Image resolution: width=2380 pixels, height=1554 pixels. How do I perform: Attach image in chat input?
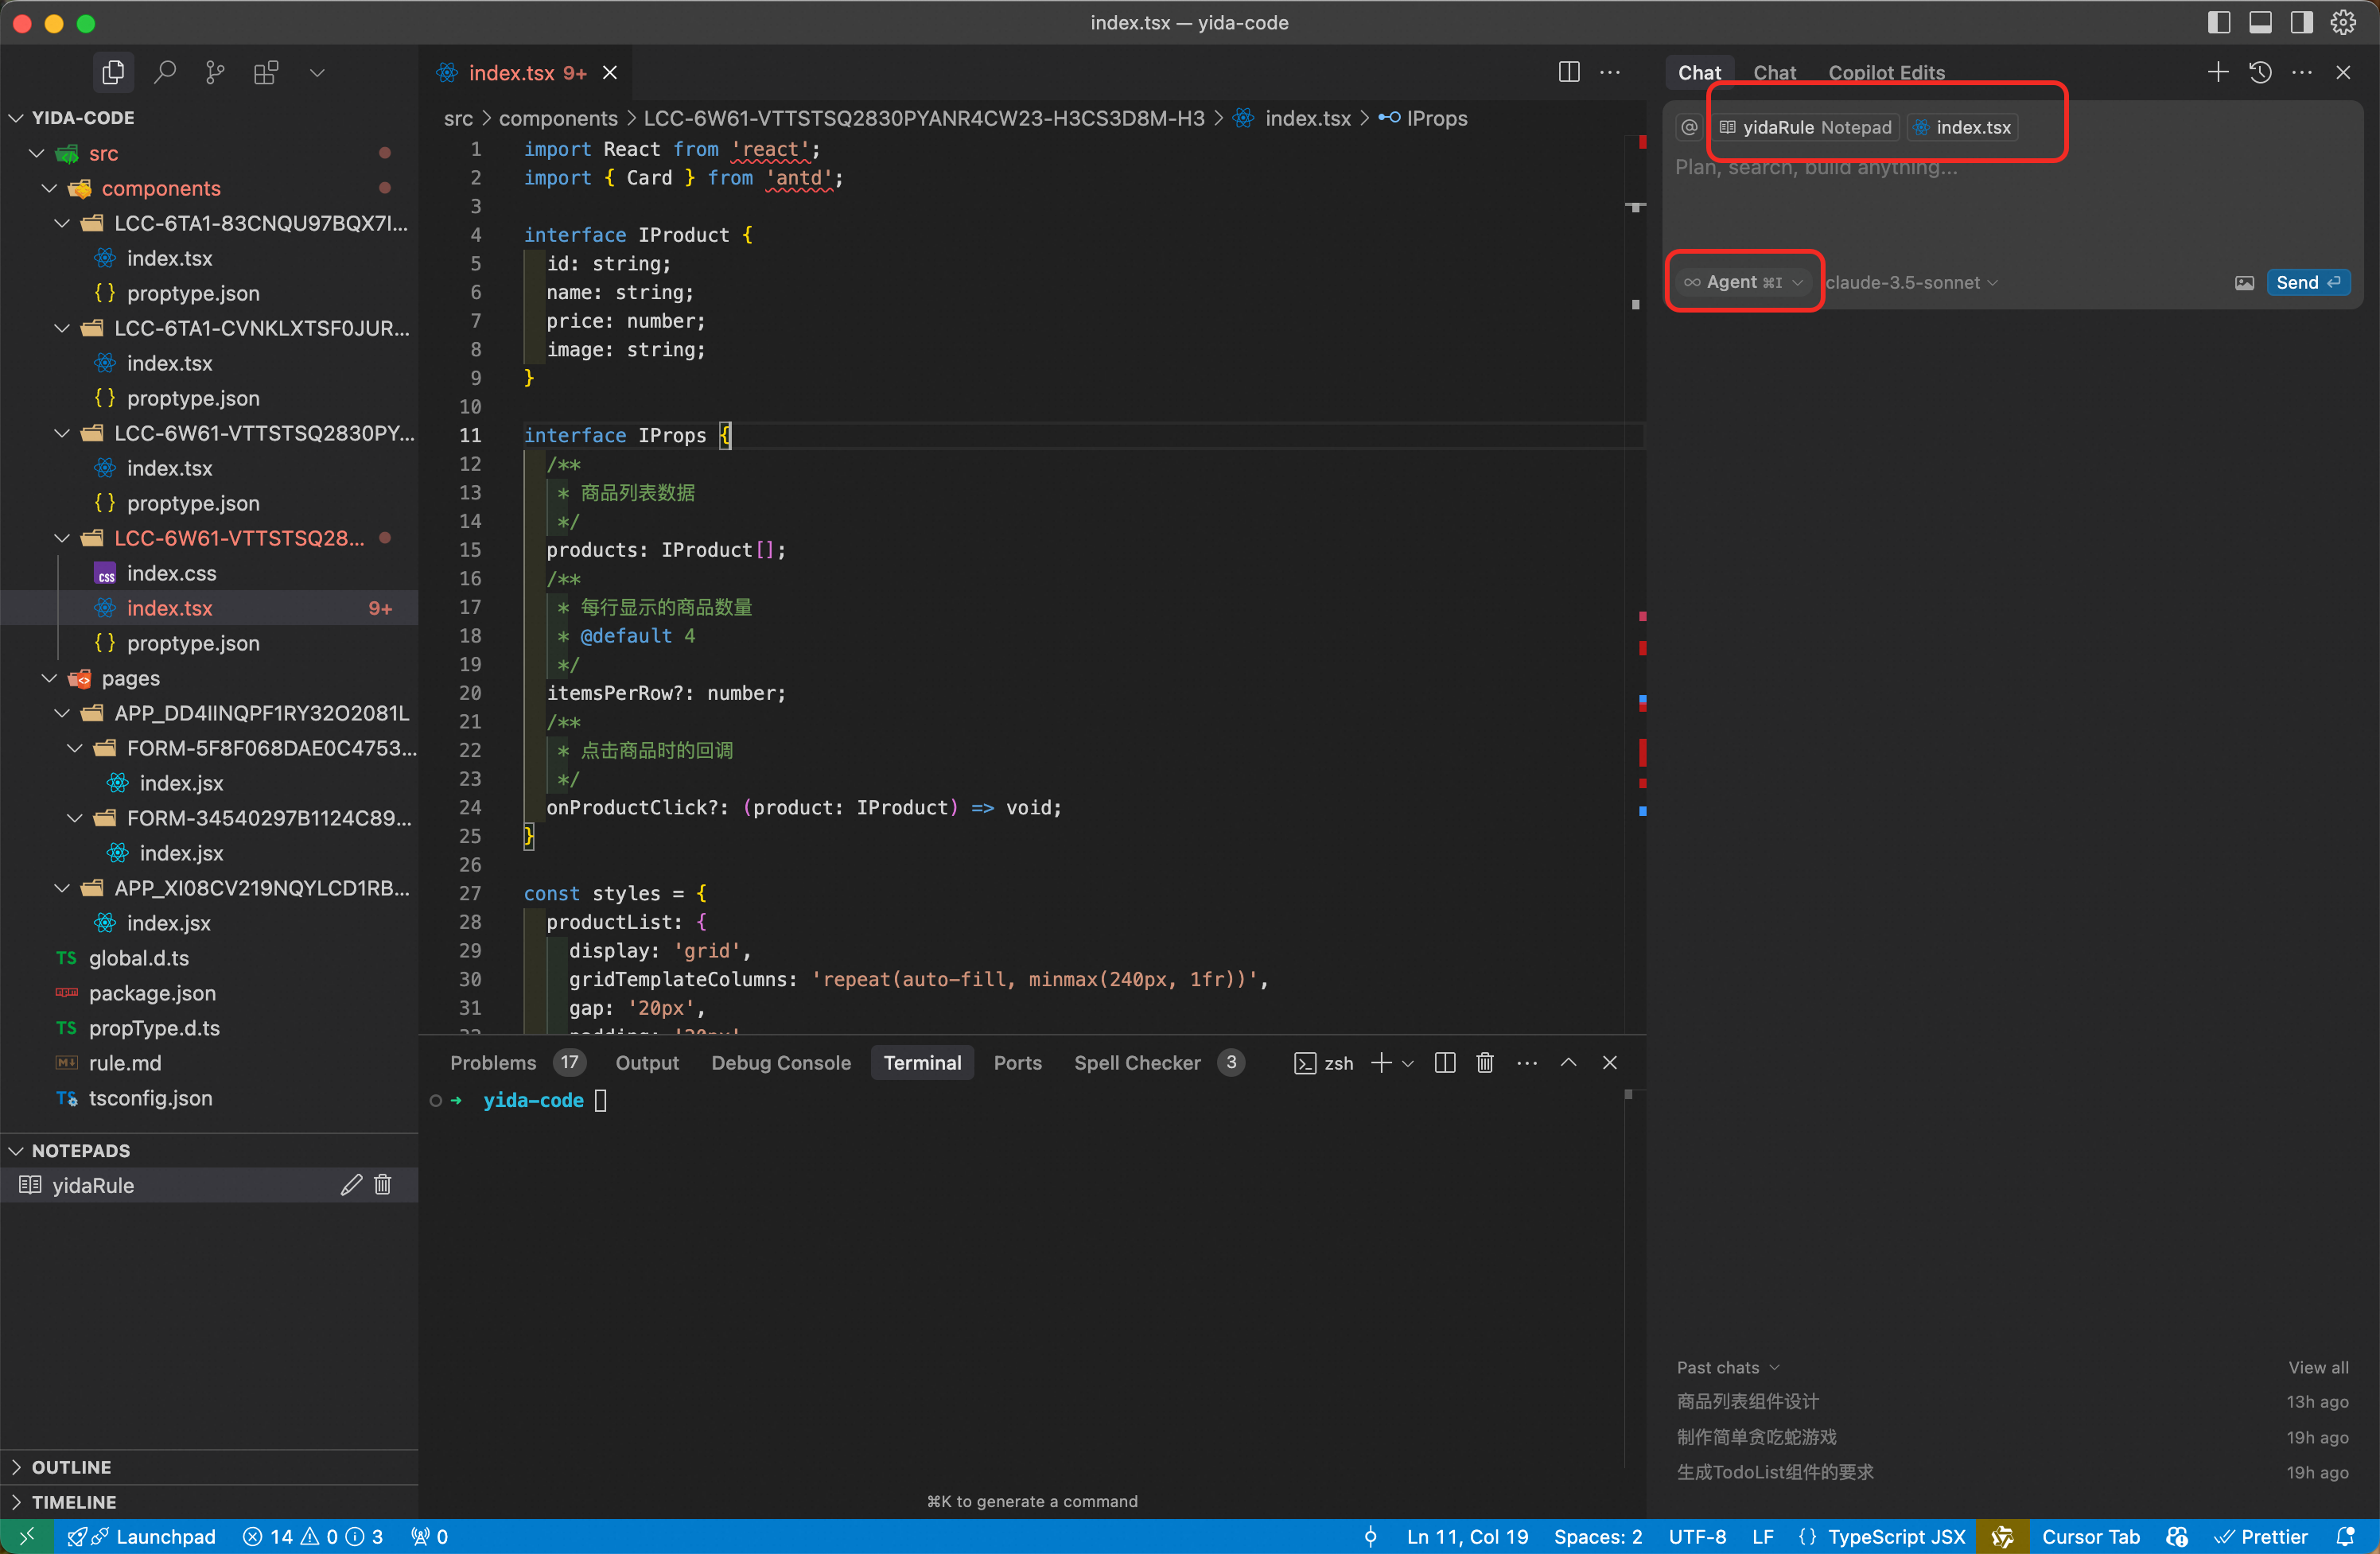2244,283
